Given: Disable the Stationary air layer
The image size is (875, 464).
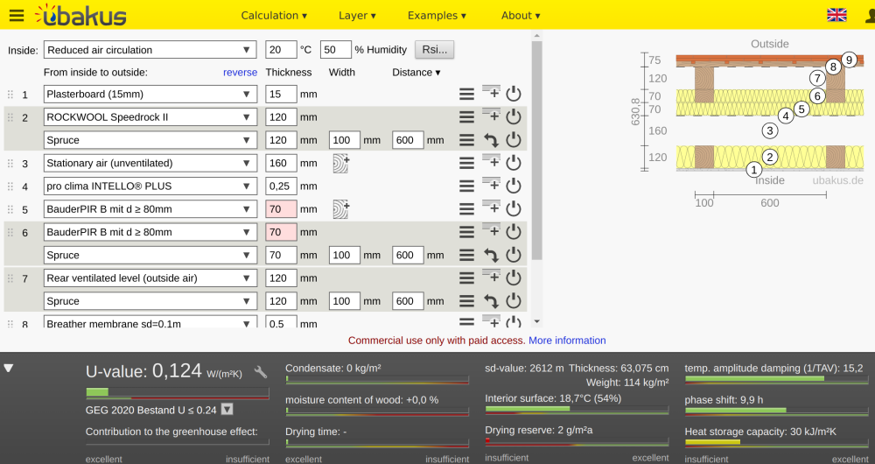Looking at the screenshot, I should click(514, 163).
